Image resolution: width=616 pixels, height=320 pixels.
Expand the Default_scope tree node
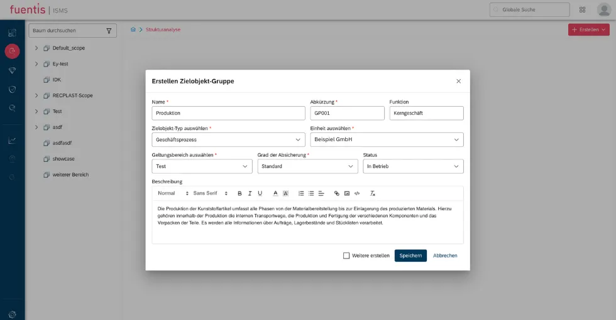(x=36, y=48)
